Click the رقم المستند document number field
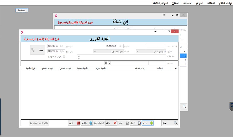Screen dimensions: 233x137 pyautogui.click(x=156, y=46)
